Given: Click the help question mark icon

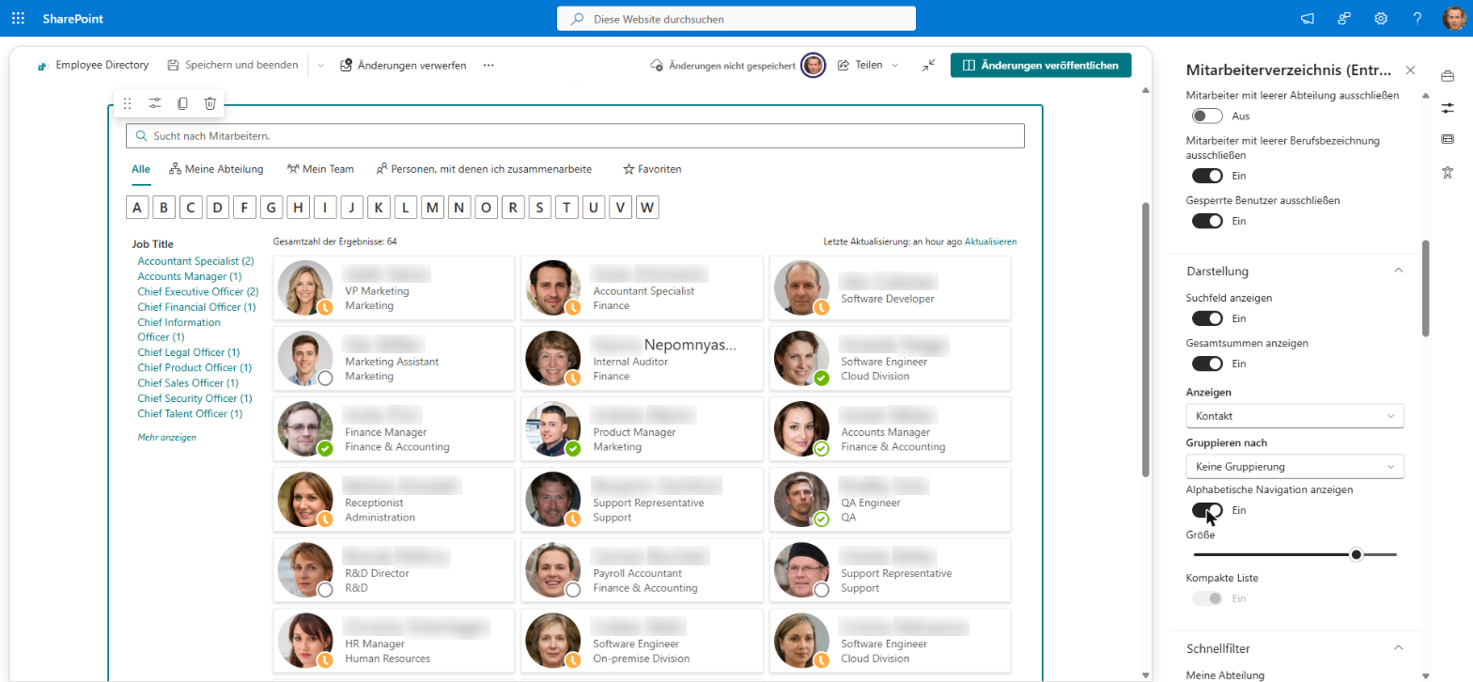Looking at the screenshot, I should pos(1417,18).
